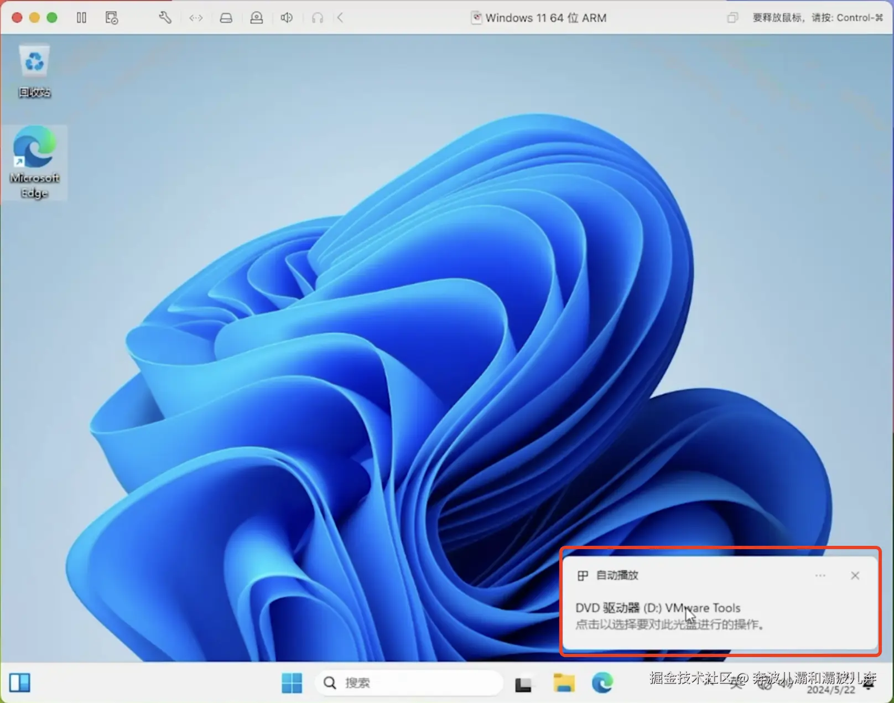Viewport: 894px width, 703px height.
Task: Click the headphones Bluetooth icon in toolbar
Action: (x=317, y=18)
